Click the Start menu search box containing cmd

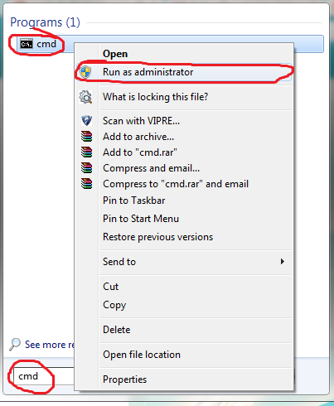44,376
